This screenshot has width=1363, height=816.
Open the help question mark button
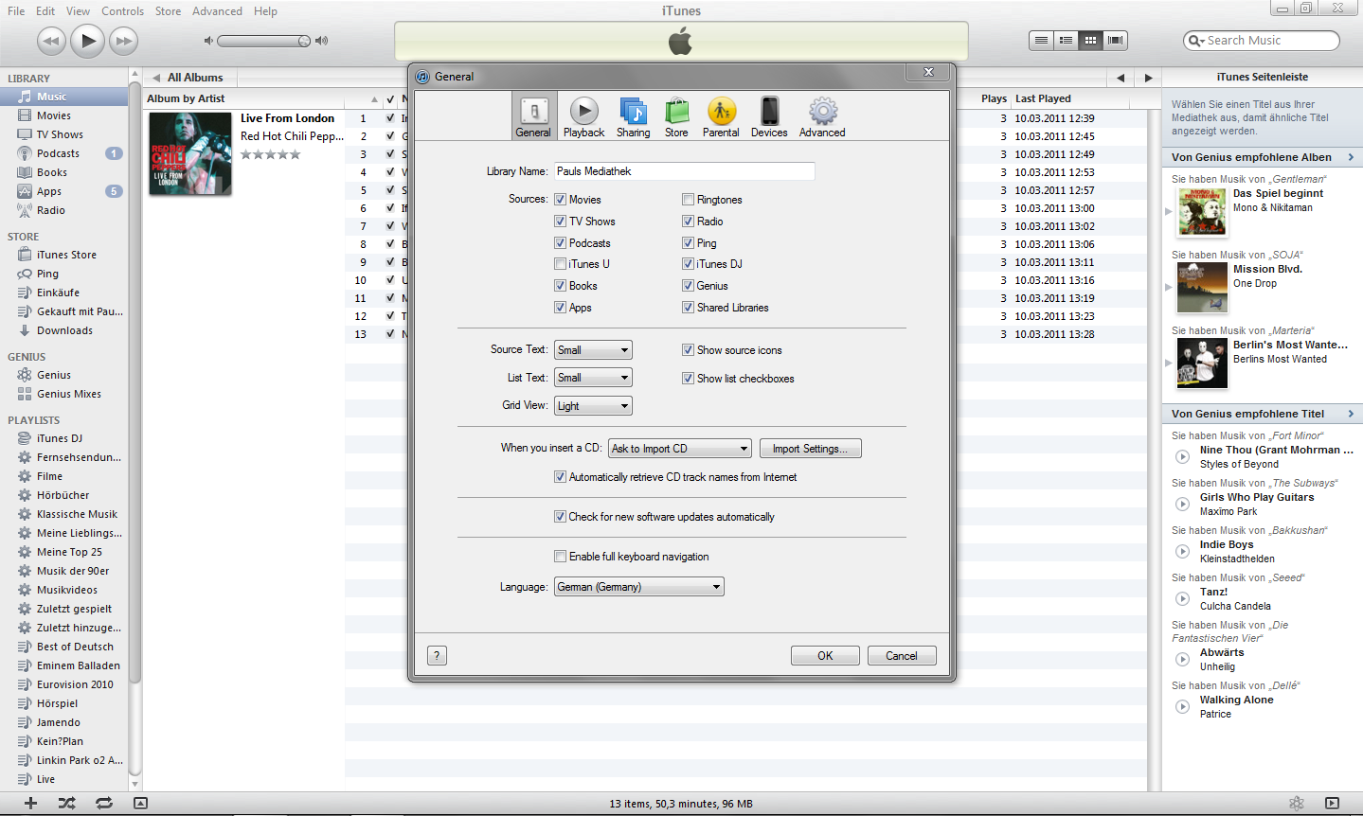click(x=437, y=655)
